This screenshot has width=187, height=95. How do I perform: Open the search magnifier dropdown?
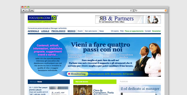point(136,10)
